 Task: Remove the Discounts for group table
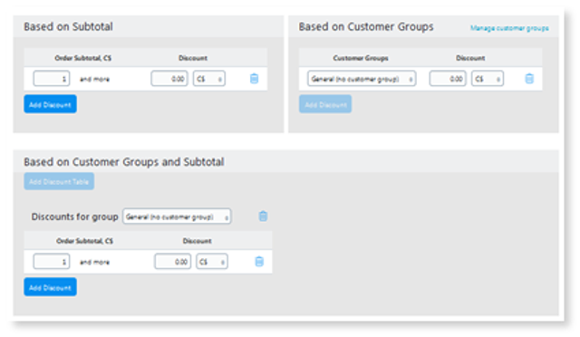coord(263,216)
